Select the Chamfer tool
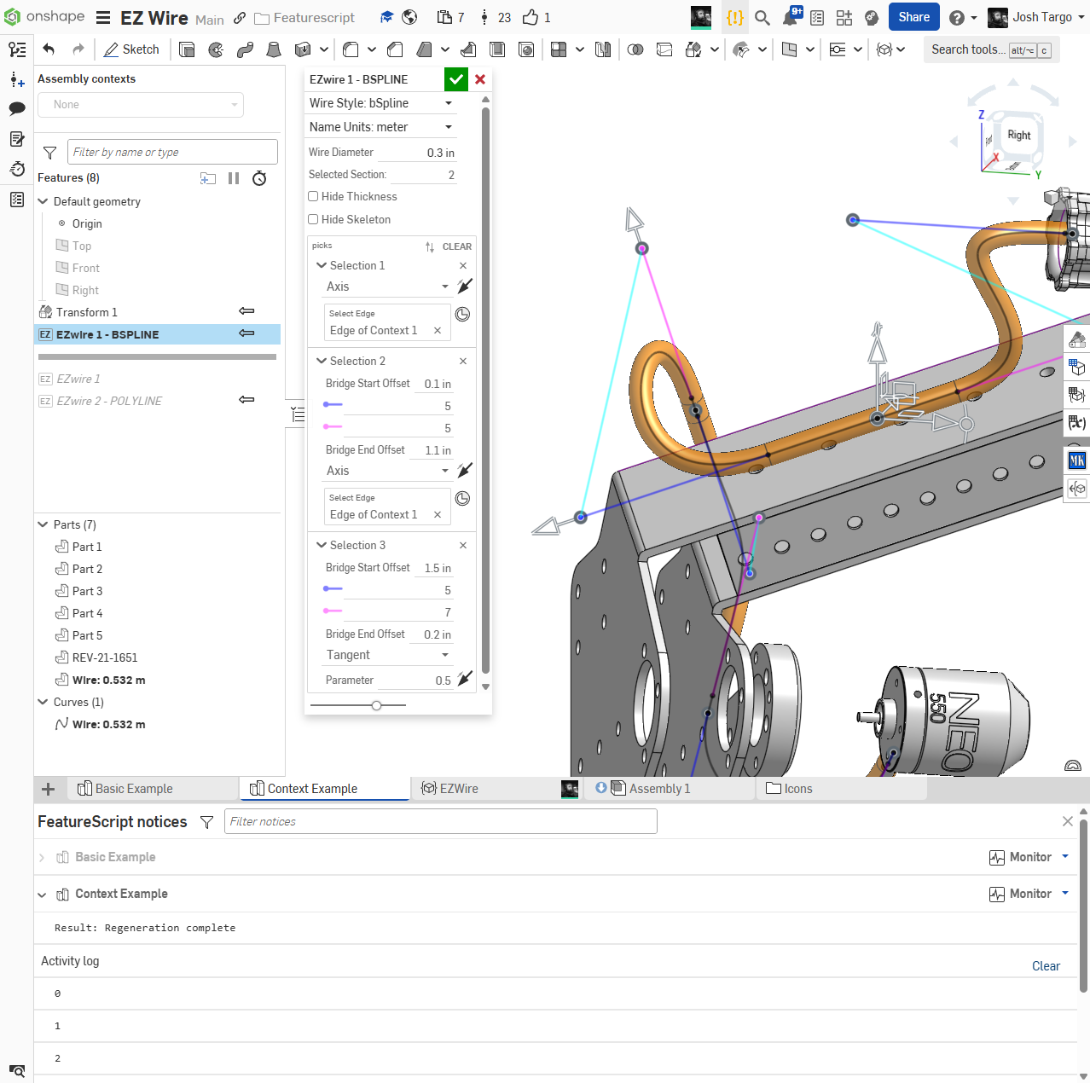Screen dimensions: 1090x1083 click(x=395, y=49)
